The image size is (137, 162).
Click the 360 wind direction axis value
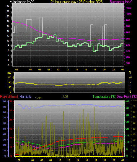click(x=9, y=73)
